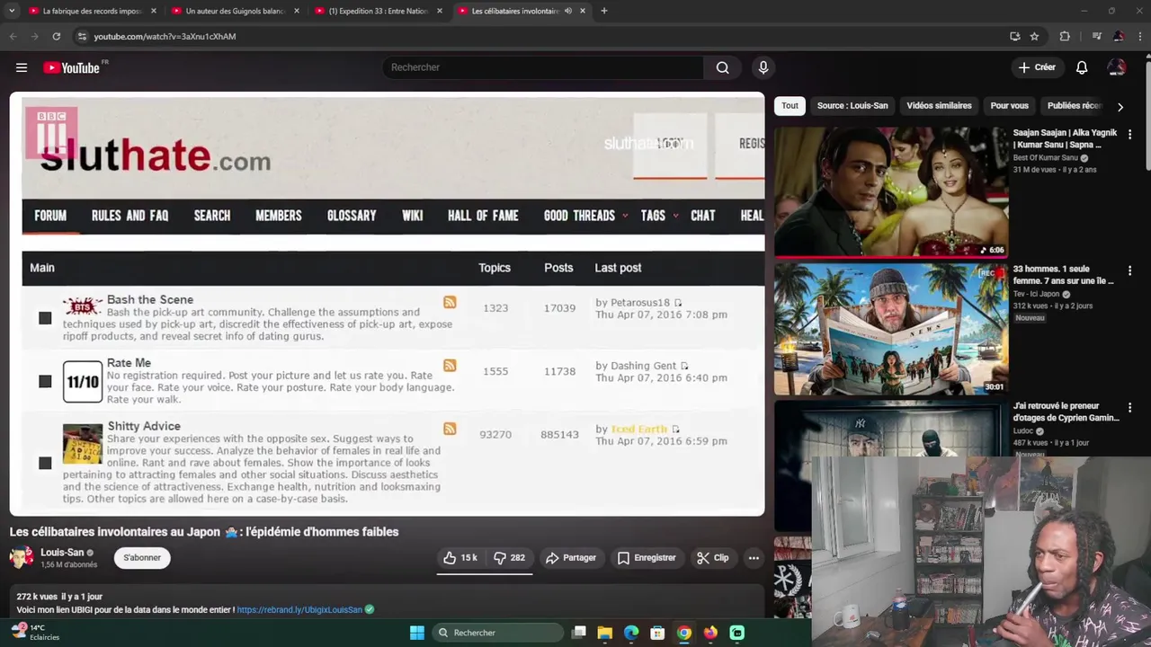Open Chrome three-dot menu
This screenshot has height=647, width=1151.
tap(1140, 36)
